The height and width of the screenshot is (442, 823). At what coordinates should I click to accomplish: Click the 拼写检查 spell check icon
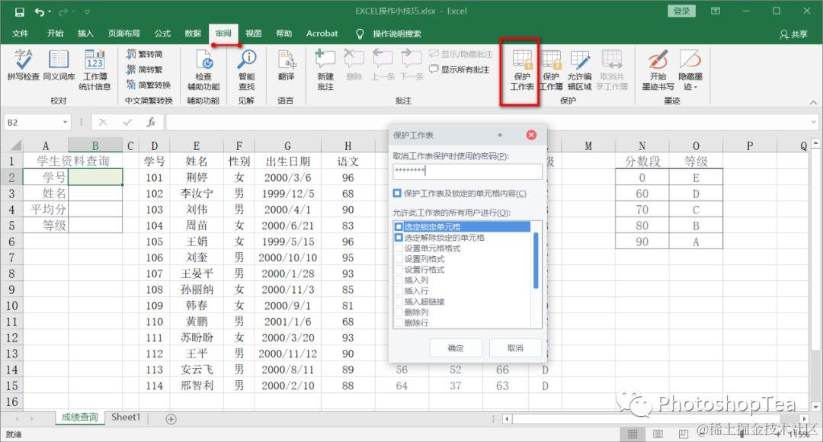(x=23, y=65)
